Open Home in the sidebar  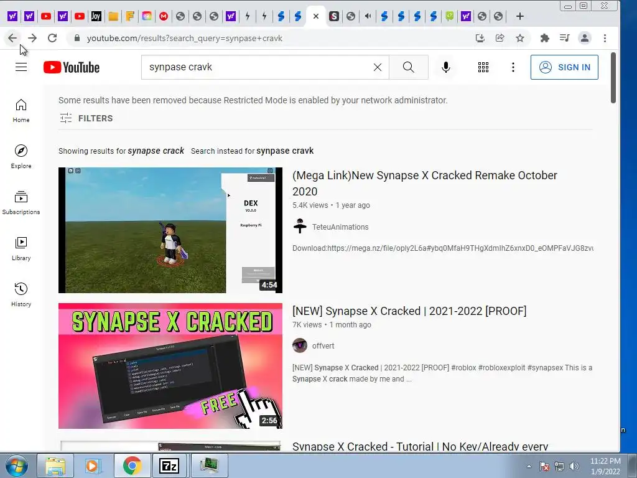pos(21,111)
